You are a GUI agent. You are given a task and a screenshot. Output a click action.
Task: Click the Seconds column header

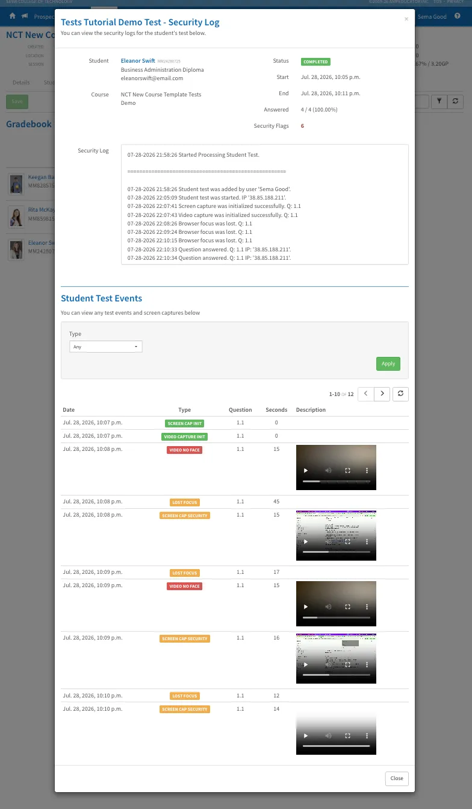(276, 410)
